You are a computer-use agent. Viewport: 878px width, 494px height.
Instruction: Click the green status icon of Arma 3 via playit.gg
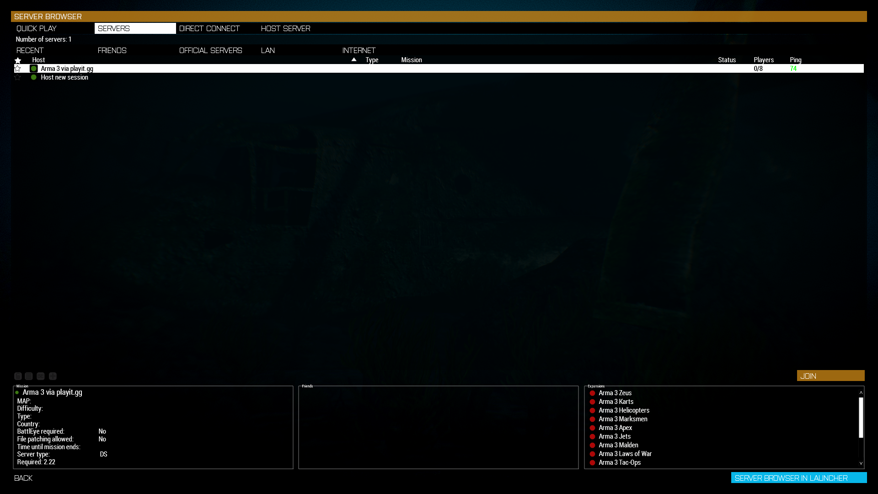(x=33, y=69)
